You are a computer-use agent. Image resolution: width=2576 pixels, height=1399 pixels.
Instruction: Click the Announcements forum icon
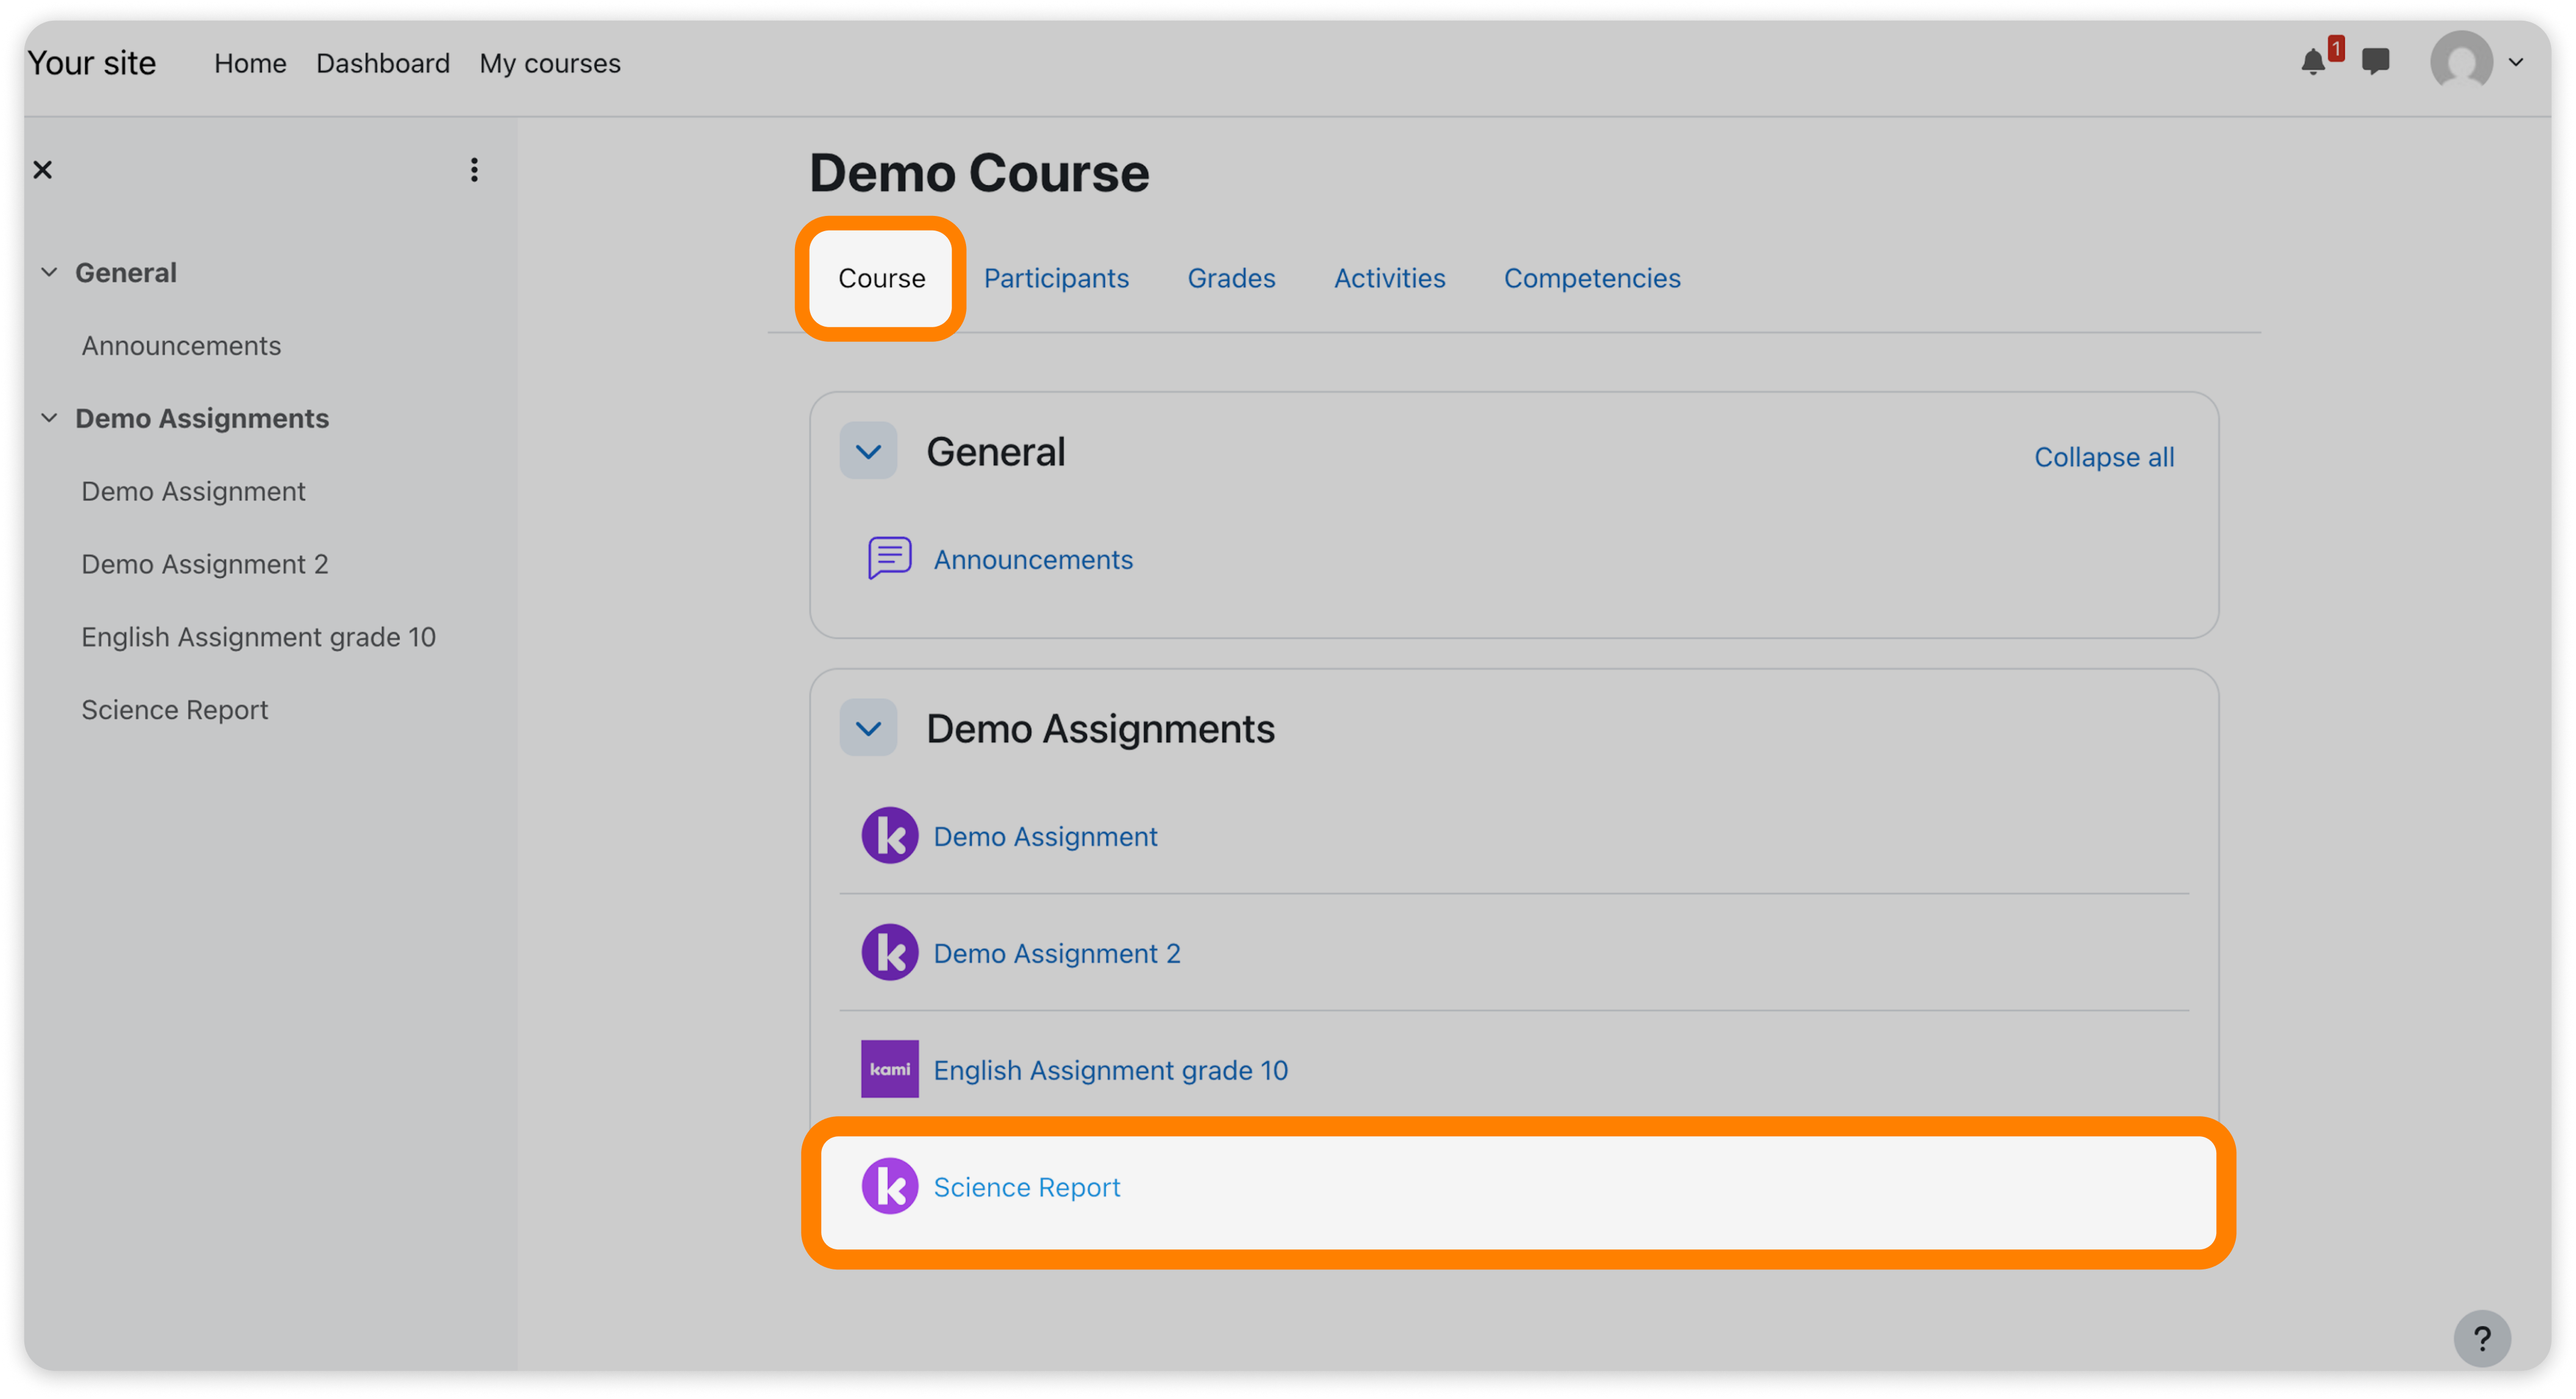point(889,558)
